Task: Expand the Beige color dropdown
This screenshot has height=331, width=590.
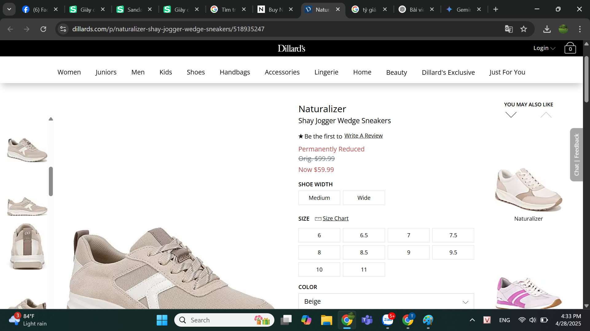Action: pos(386,302)
